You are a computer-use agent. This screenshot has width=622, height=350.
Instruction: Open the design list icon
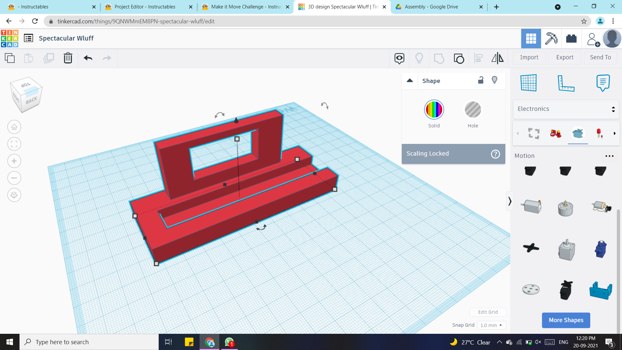[x=29, y=38]
